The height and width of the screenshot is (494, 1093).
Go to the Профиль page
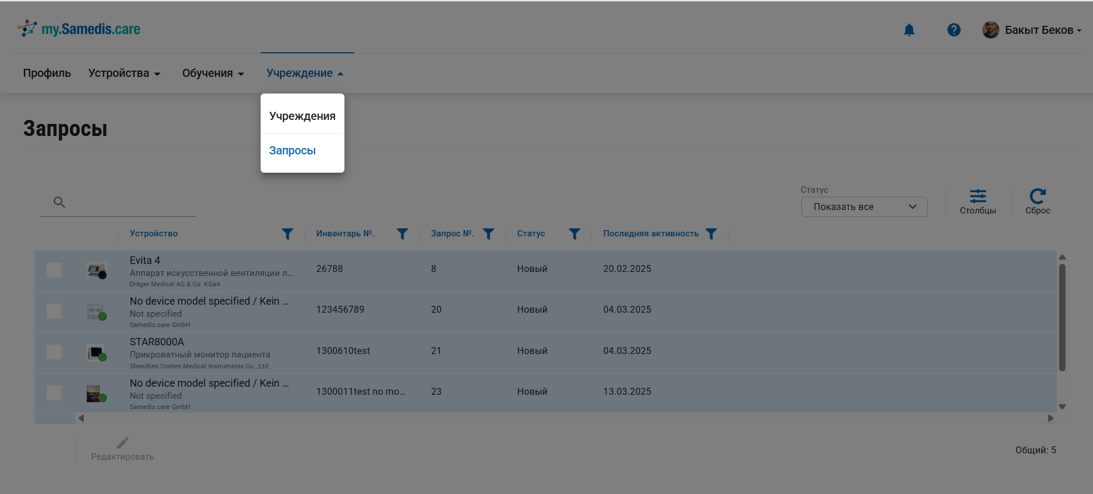(47, 73)
